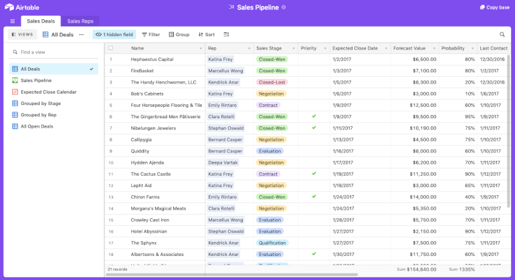Viewport: 515px width, 280px height.
Task: Switch to the Sales Deals tab
Action: coord(41,21)
